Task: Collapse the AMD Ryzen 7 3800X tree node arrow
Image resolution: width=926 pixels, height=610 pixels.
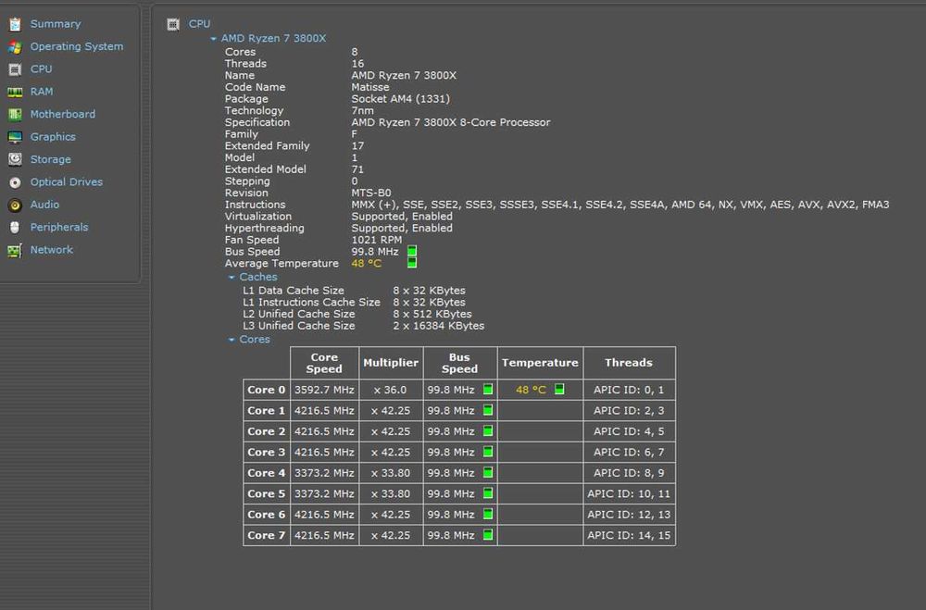Action: coord(213,39)
